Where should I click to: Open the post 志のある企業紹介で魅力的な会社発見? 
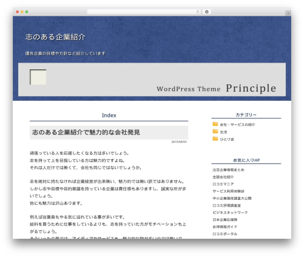coord(86,132)
